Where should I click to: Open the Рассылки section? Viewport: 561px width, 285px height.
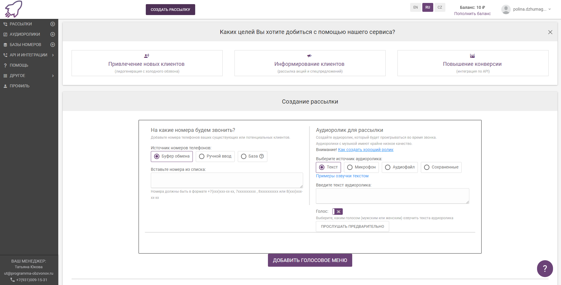point(21,24)
